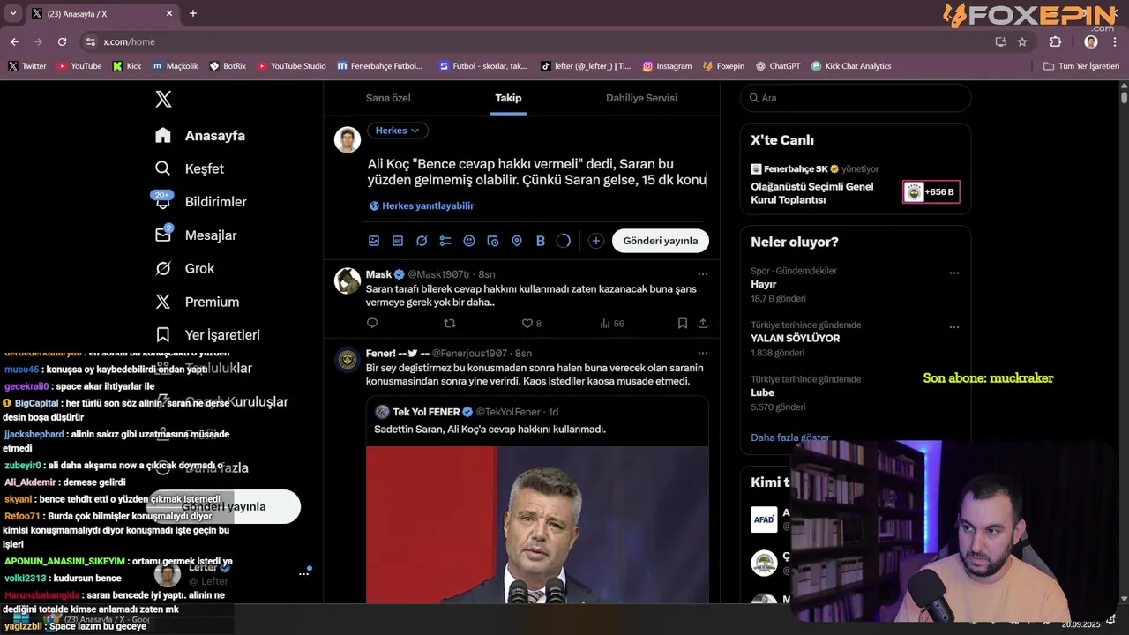Open Mask profile avatar

pos(348,280)
